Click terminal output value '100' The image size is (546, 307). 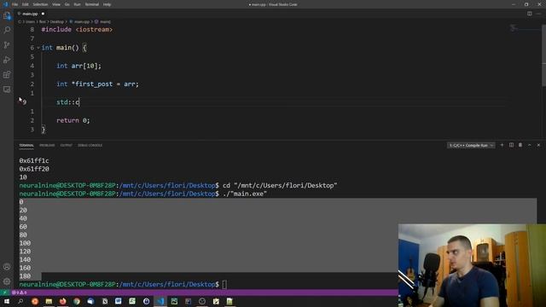25,243
